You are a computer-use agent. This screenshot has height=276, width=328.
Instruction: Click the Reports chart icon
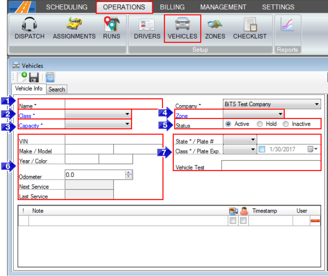287,25
